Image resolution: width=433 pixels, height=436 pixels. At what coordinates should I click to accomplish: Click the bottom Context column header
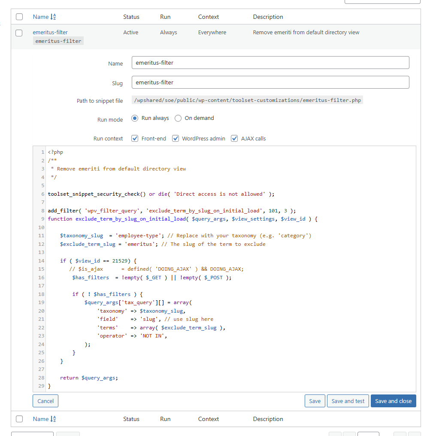(x=209, y=419)
